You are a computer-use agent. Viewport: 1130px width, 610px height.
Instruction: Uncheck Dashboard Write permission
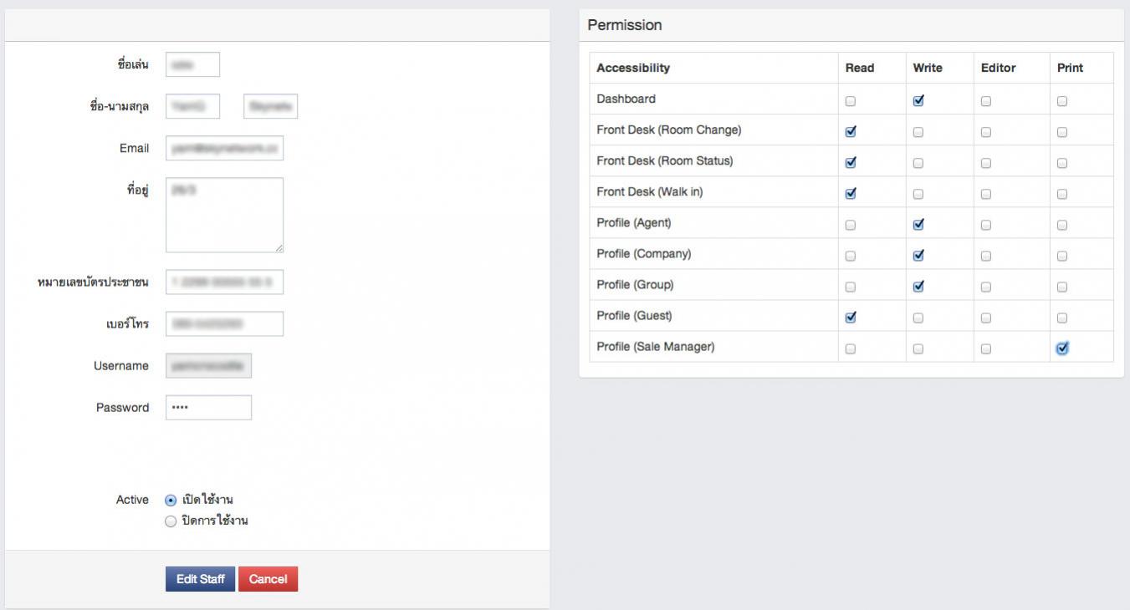click(x=918, y=100)
